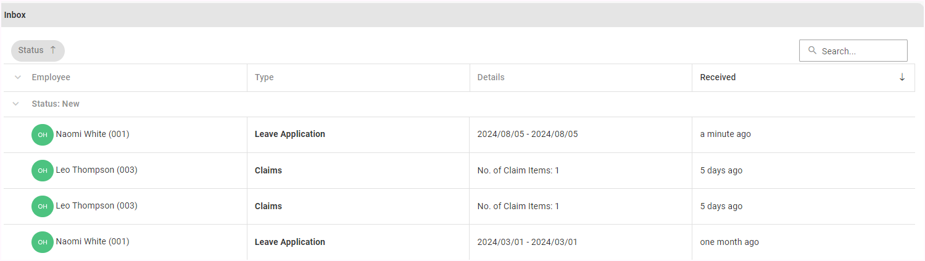
Task: Open the Leave Application dated 2024/03/01
Action: point(289,242)
